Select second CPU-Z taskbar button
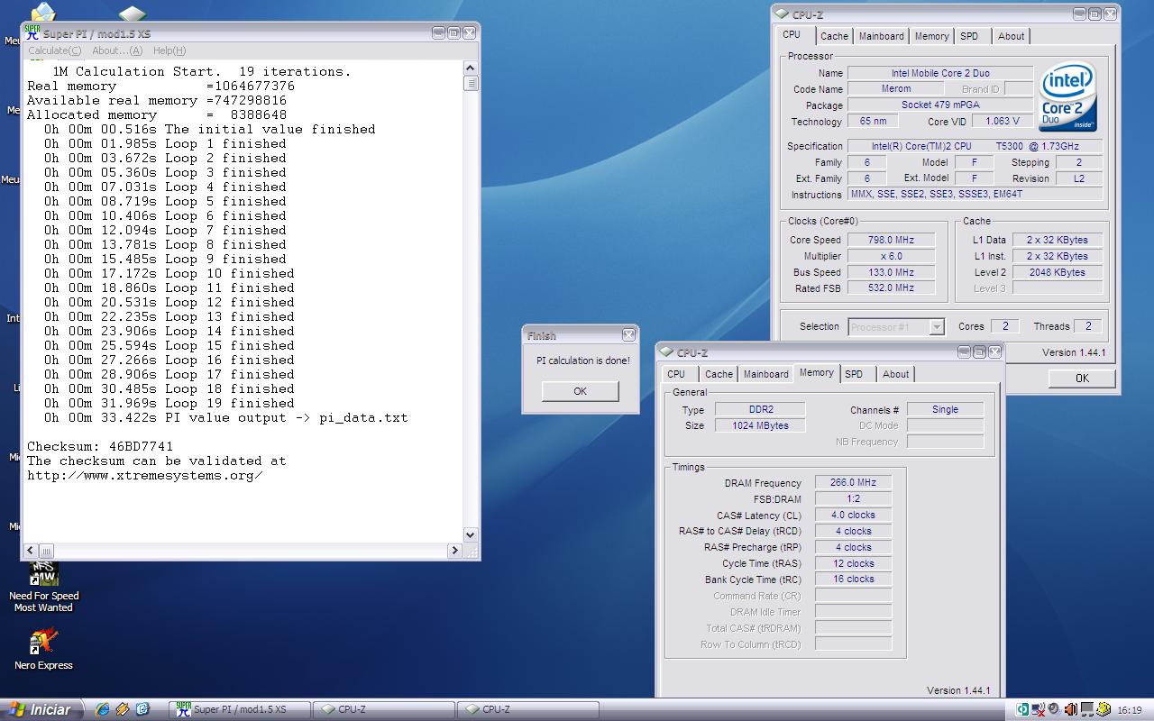 528,709
